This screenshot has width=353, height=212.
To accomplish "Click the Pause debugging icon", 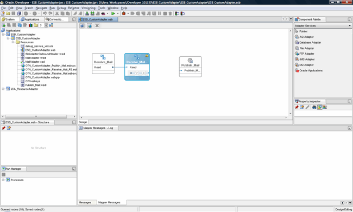I will [159, 14].
